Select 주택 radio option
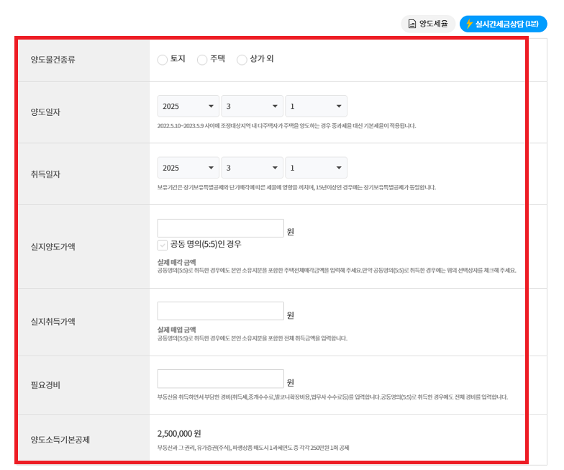Viewport: 564px width, 470px height. pos(202,59)
